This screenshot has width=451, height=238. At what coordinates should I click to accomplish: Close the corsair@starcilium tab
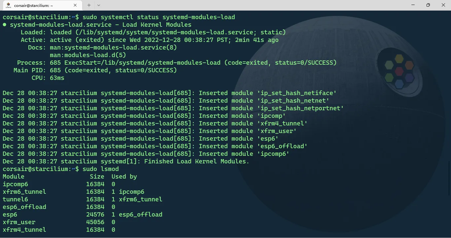pos(75,5)
